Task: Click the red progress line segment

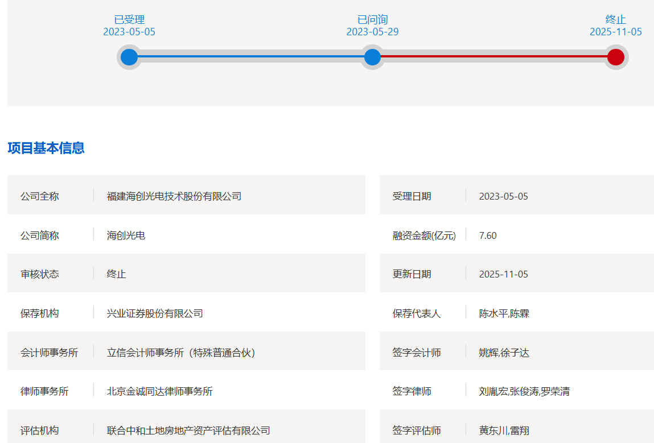Action: (x=494, y=57)
